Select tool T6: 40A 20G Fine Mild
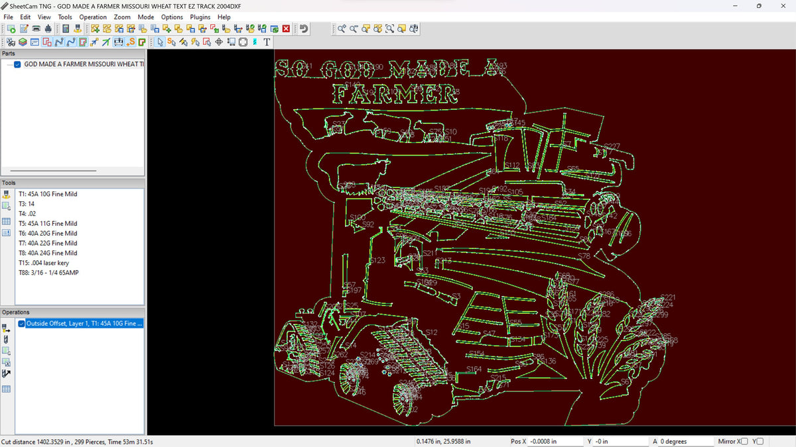This screenshot has width=796, height=447. click(48, 233)
